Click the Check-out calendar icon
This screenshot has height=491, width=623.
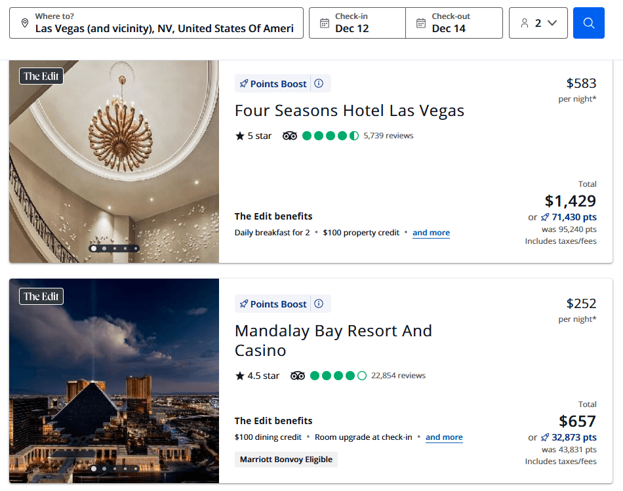[x=422, y=22]
